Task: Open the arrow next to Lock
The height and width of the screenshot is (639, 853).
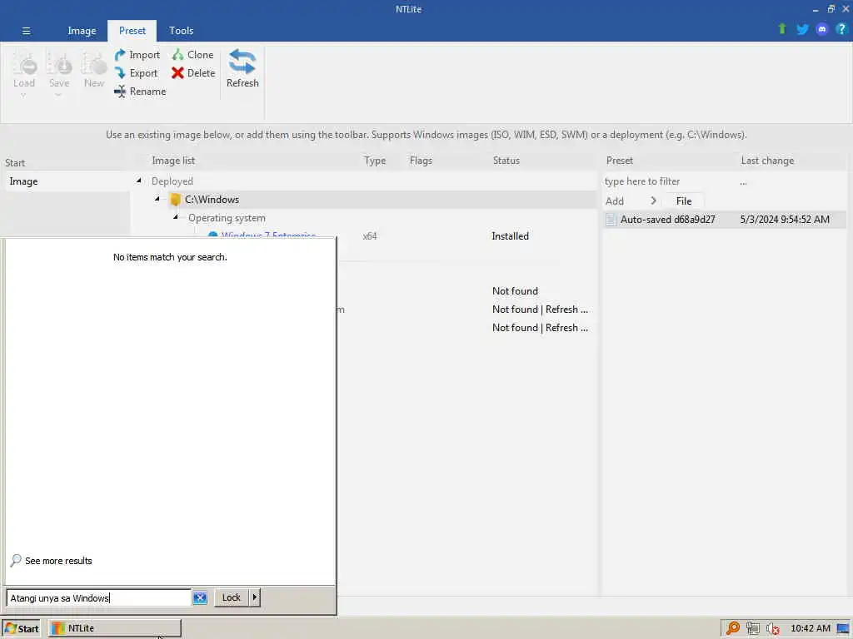Action: point(255,597)
